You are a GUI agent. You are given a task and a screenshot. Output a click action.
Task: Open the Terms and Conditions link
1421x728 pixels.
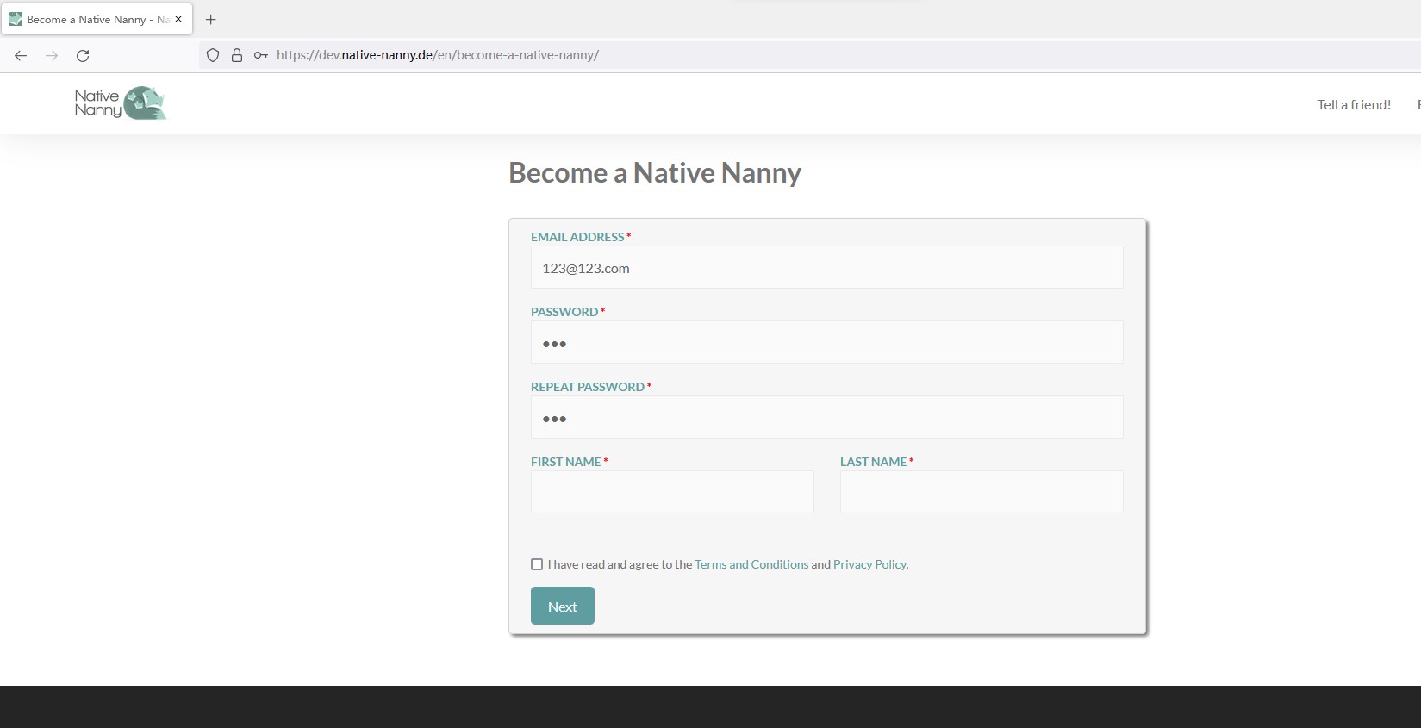point(751,564)
